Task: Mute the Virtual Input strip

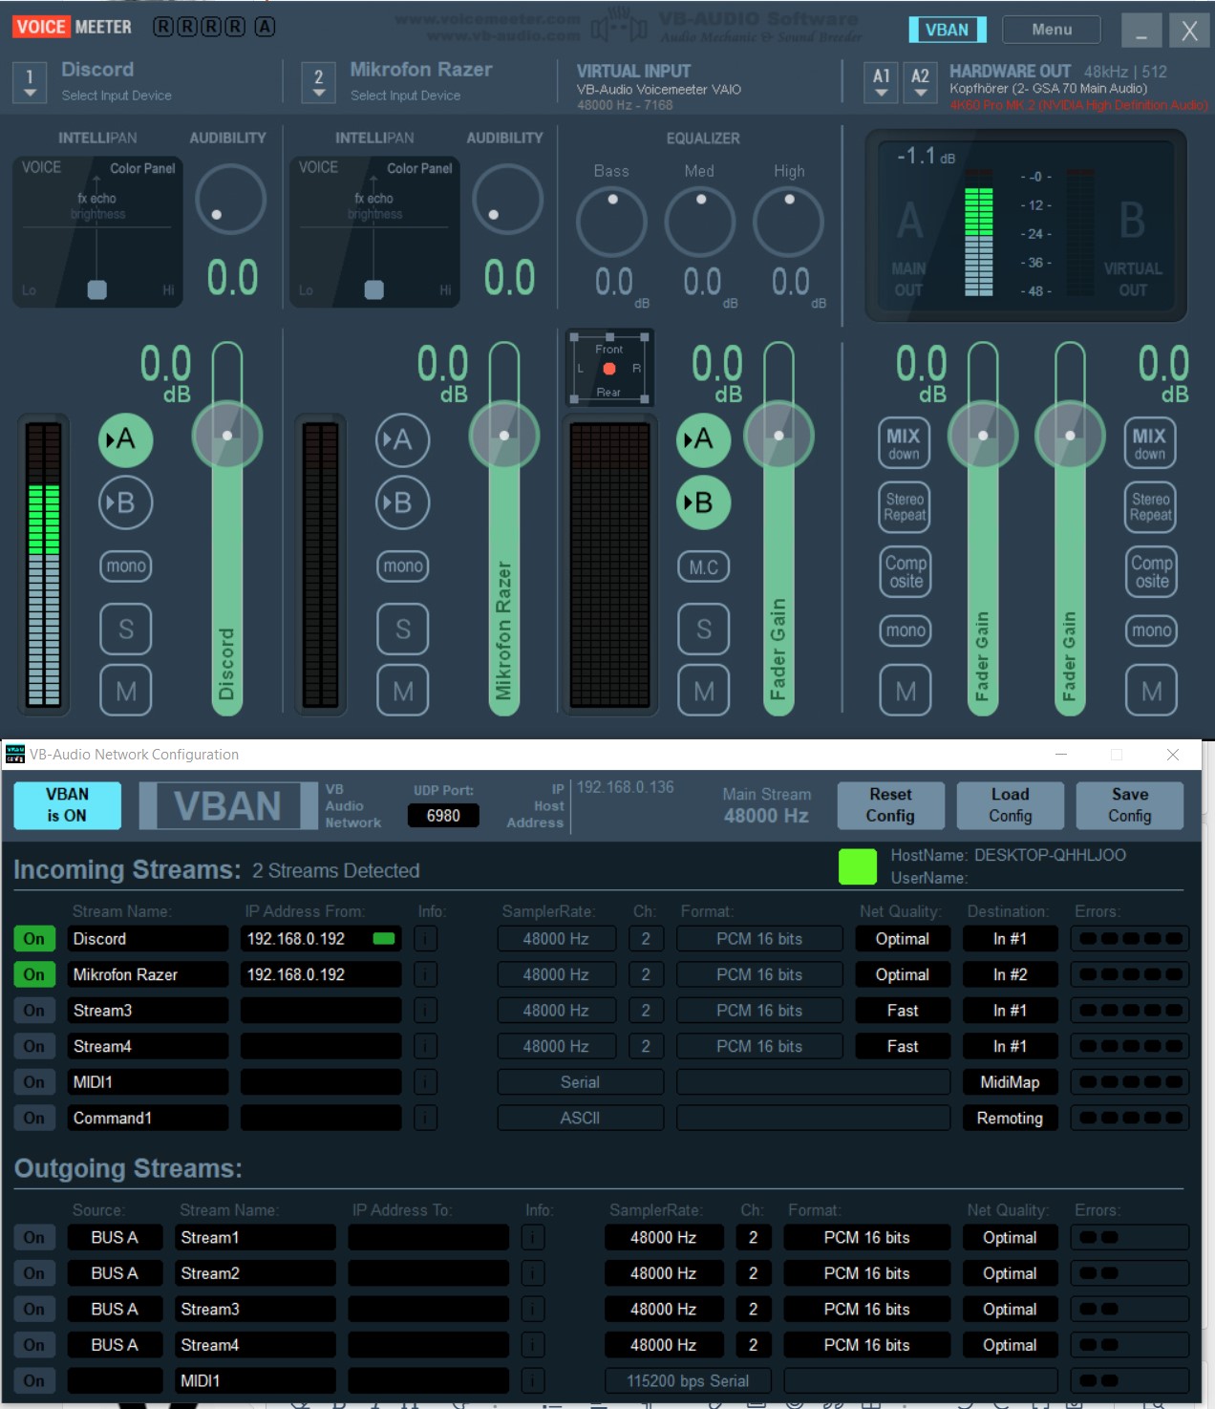Action: (x=704, y=690)
